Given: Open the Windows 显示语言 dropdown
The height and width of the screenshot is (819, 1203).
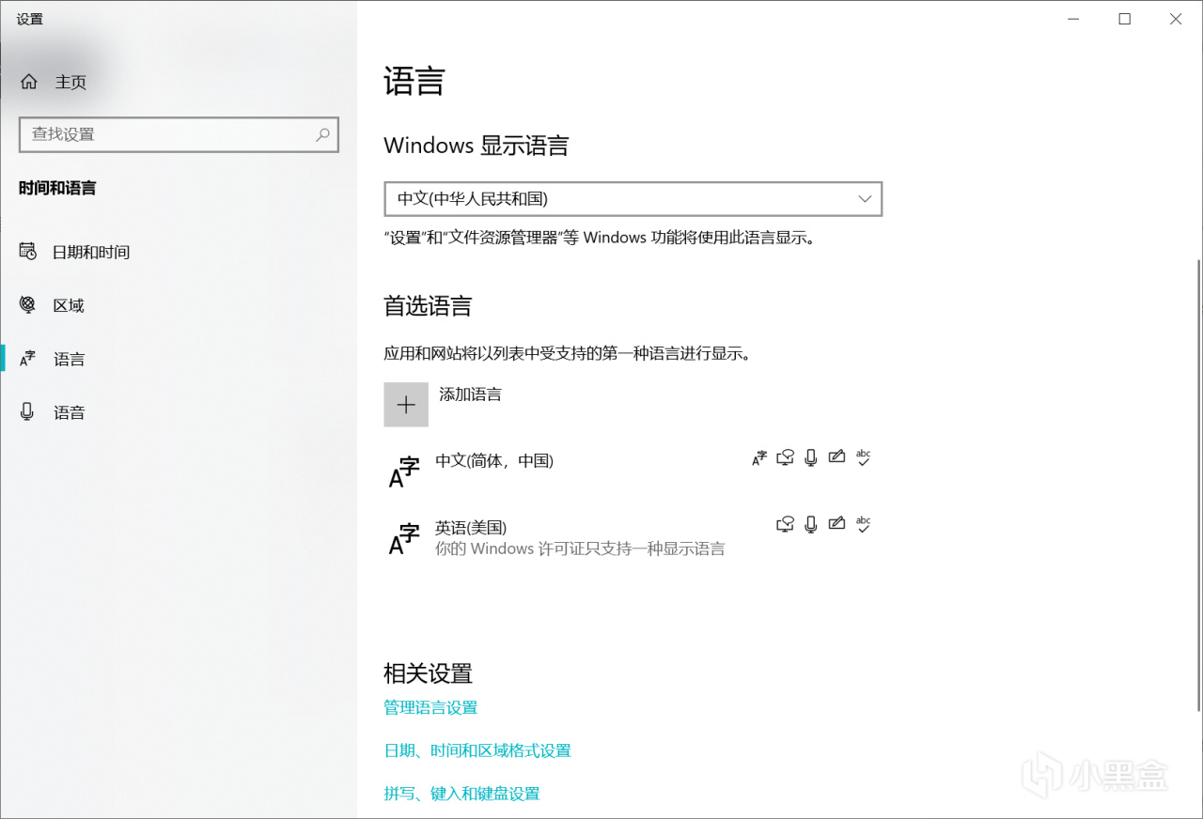Looking at the screenshot, I should coord(633,199).
